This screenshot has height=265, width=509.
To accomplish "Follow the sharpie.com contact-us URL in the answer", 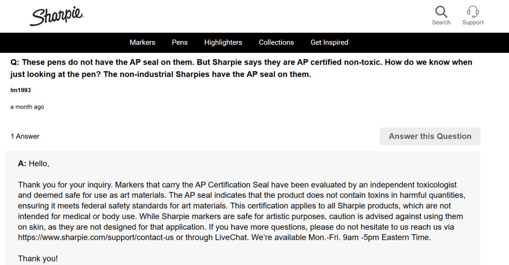I will coord(96,237).
